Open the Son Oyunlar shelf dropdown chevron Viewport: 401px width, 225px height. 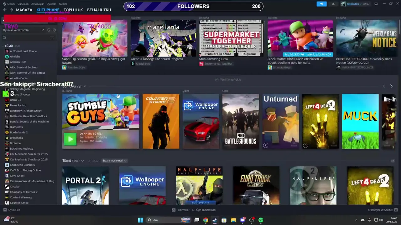85,86
